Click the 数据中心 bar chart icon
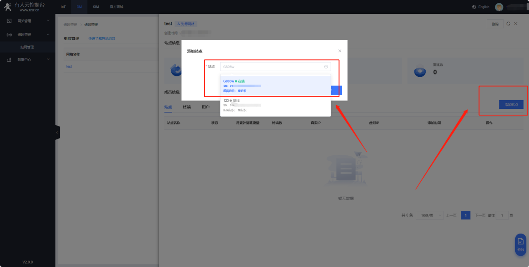529x267 pixels. 9,60
